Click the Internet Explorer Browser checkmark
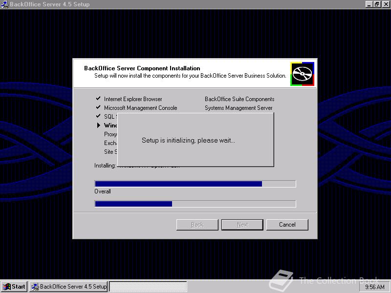The height and width of the screenshot is (293, 391). [98, 99]
